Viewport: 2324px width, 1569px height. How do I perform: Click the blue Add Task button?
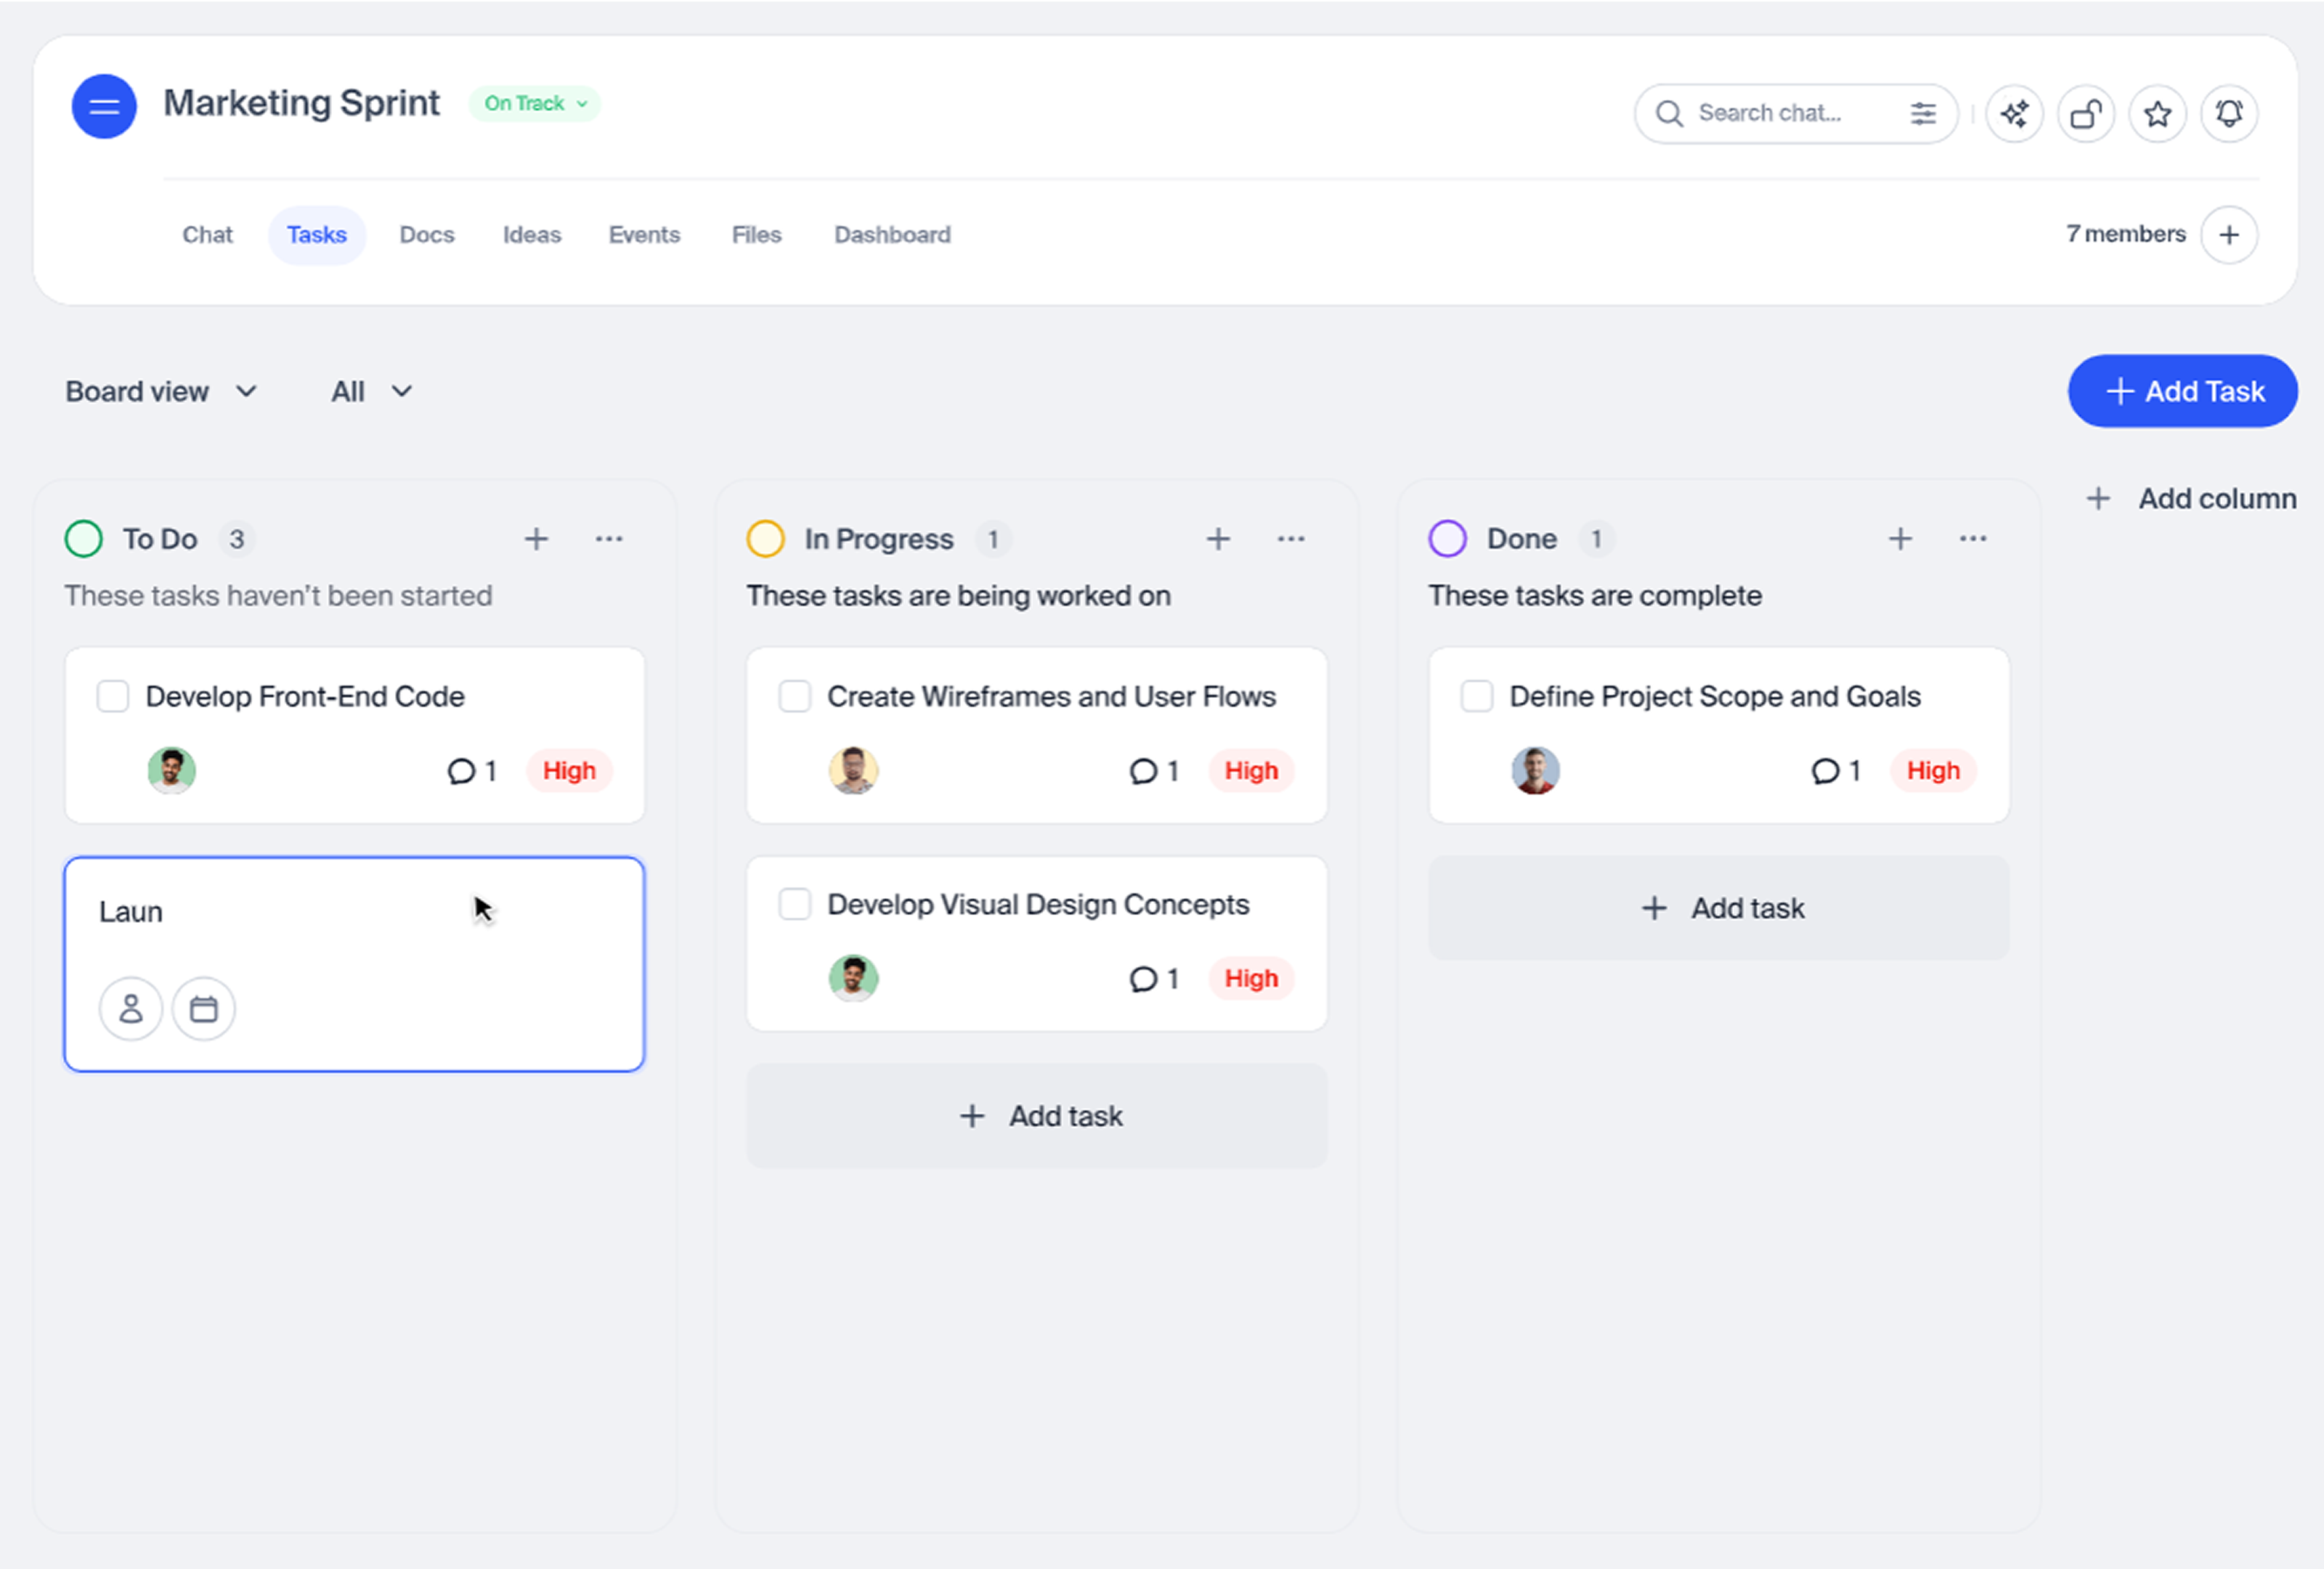pyautogui.click(x=2183, y=391)
